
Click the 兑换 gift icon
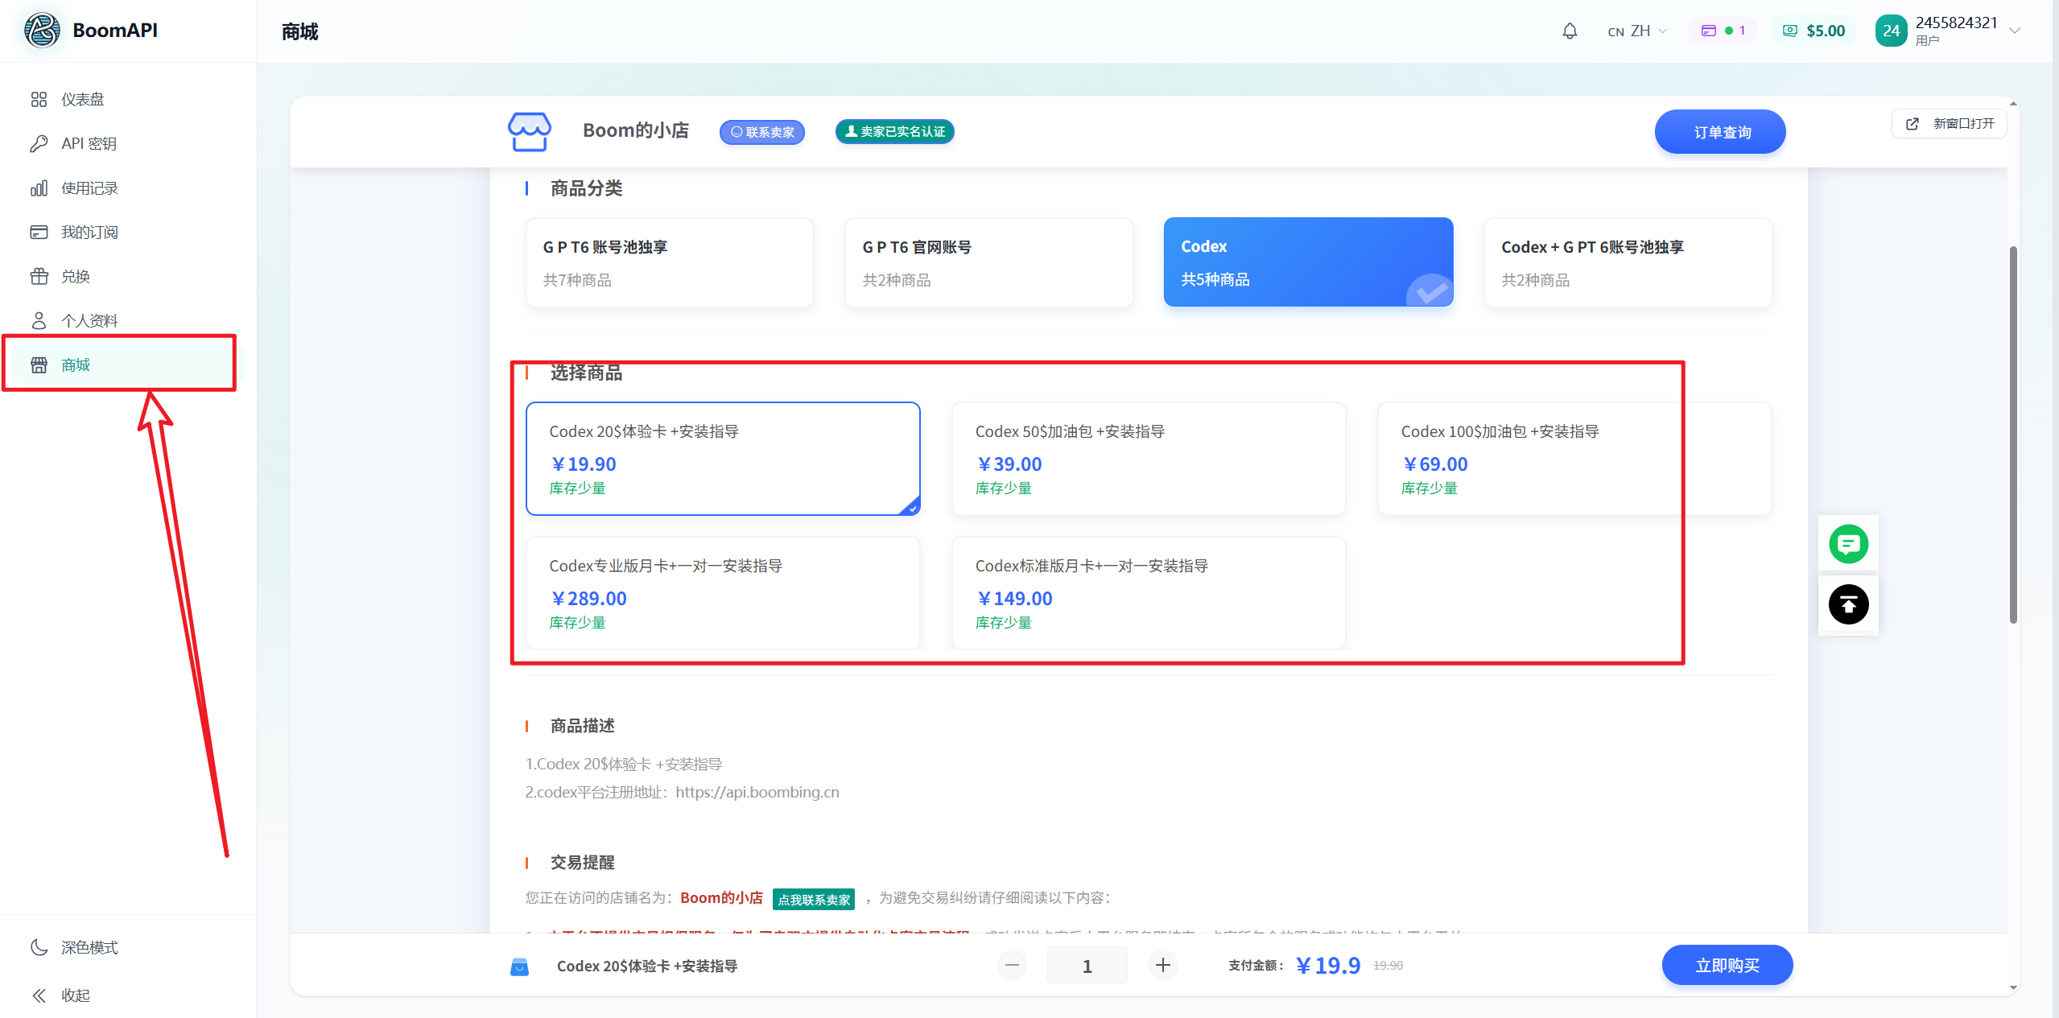pyautogui.click(x=39, y=276)
